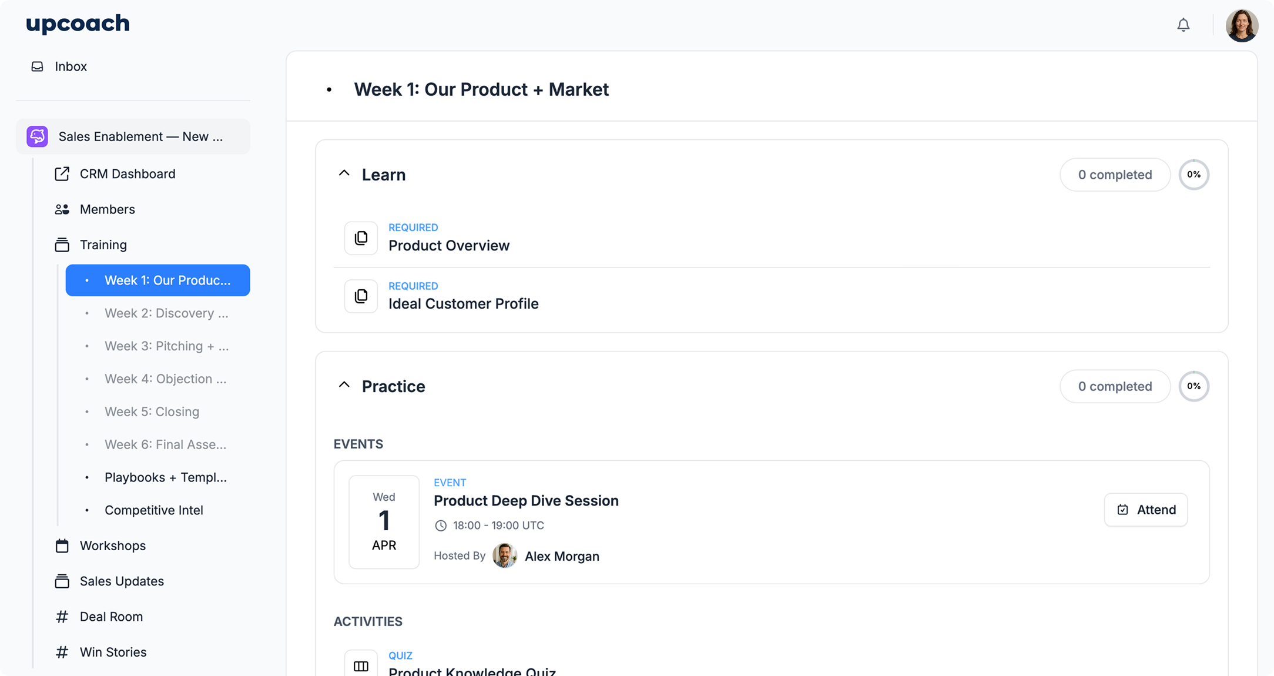This screenshot has width=1274, height=676.
Task: Click the Learn section 0% progress circle
Action: (1194, 174)
